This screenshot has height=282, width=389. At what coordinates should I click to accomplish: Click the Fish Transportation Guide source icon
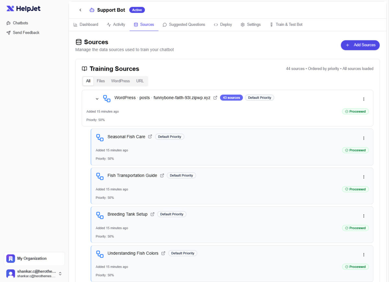click(x=100, y=176)
